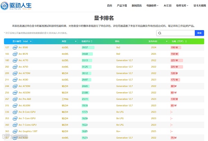The width and height of the screenshot is (208, 141).
Task: Click the blue 搜索 button
Action: pos(199,33)
